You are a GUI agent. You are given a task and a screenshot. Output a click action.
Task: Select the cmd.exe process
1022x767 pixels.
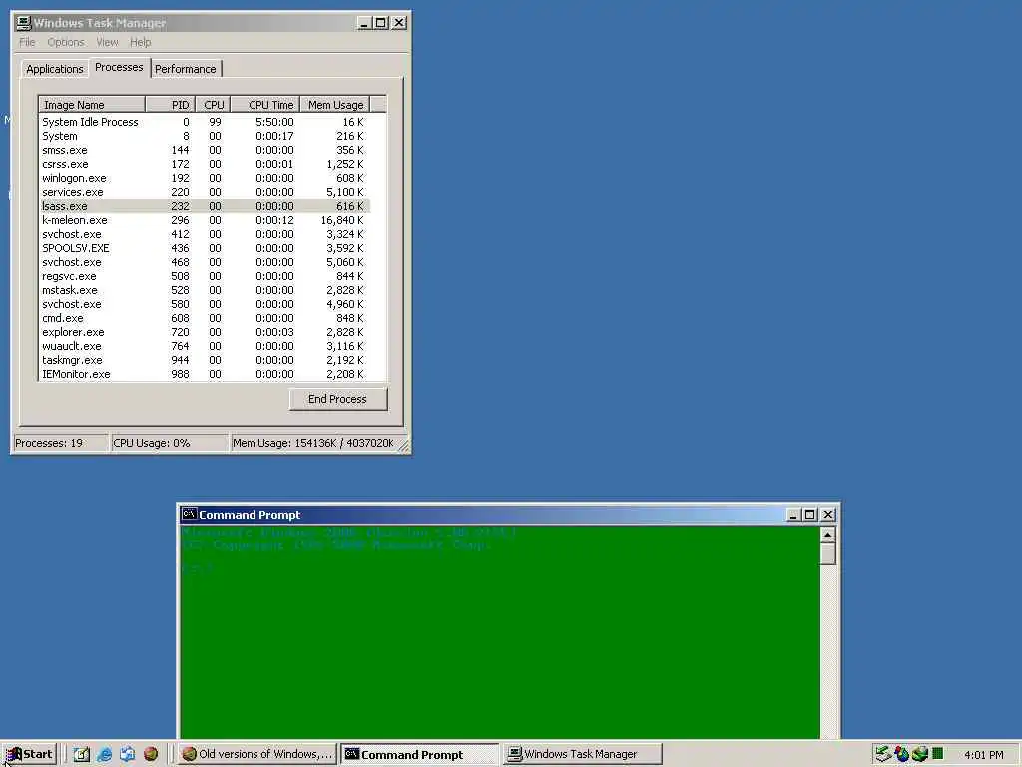pos(204,318)
